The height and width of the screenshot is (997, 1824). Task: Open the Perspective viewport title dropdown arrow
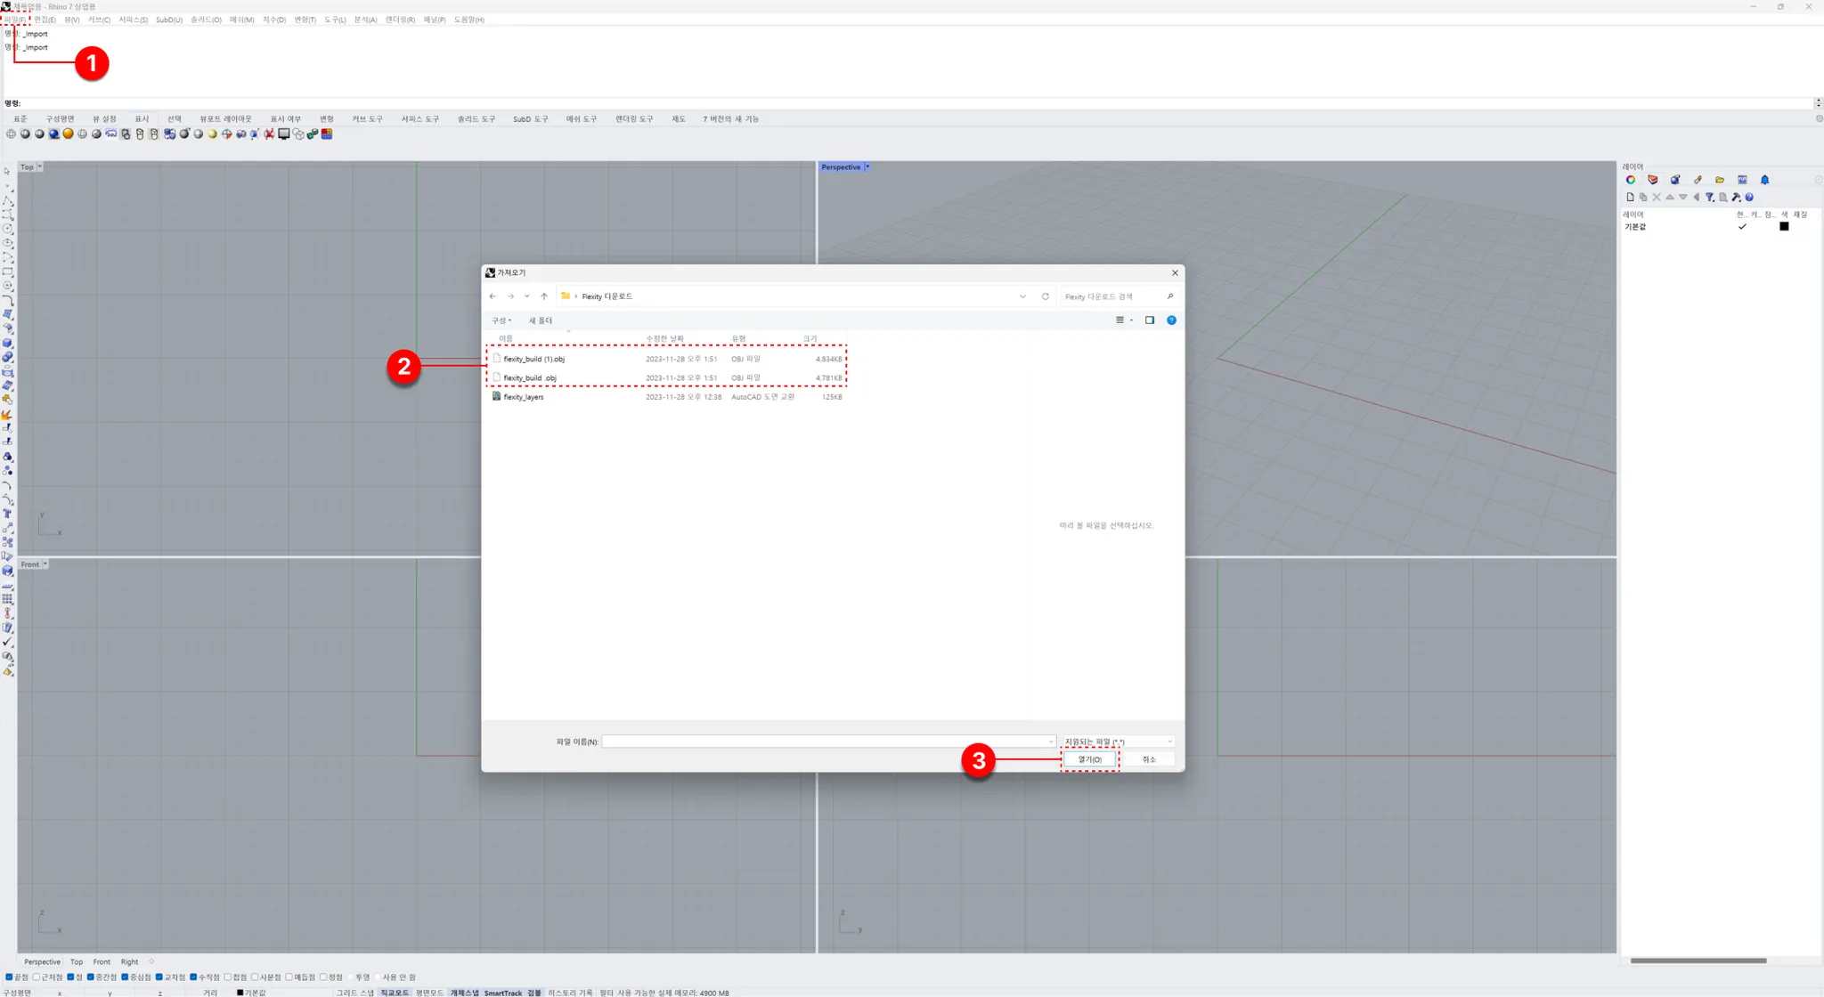tap(867, 167)
